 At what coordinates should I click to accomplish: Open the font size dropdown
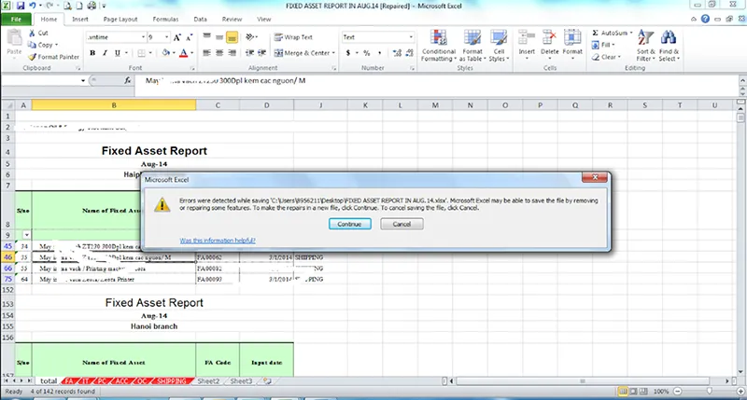pyautogui.click(x=167, y=37)
